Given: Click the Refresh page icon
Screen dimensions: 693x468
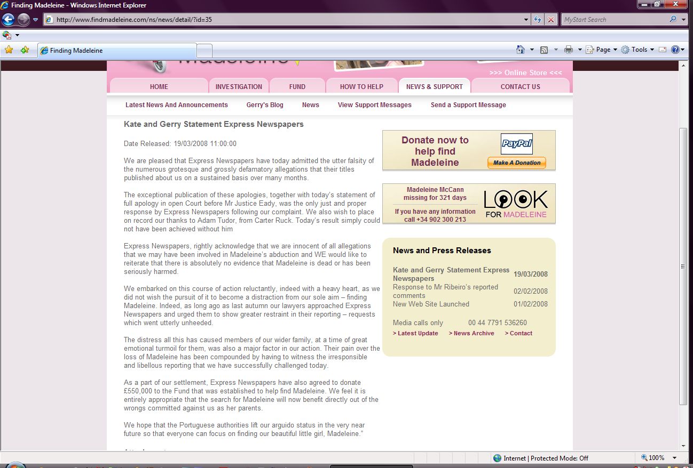Looking at the screenshot, I should click(538, 20).
